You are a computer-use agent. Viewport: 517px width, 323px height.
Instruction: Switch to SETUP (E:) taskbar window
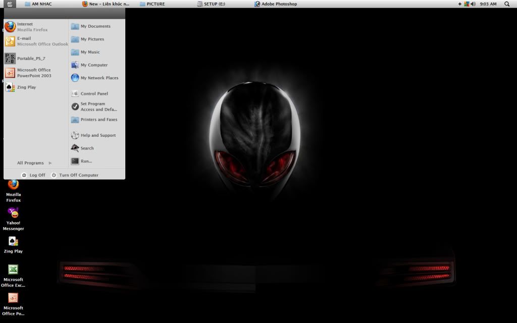[x=211, y=4]
